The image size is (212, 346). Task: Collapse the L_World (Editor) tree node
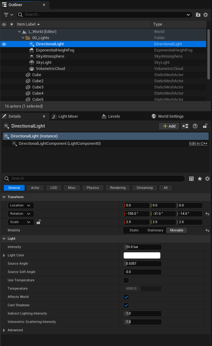pyautogui.click(x=19, y=31)
